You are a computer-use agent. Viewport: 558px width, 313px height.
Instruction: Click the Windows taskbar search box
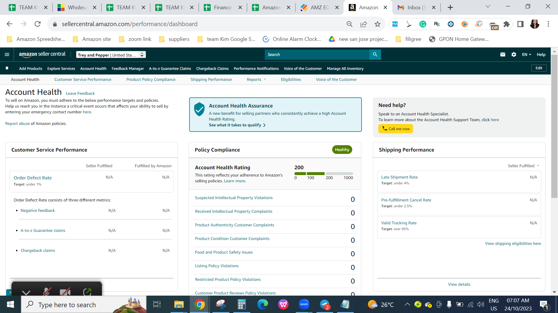tap(84, 305)
